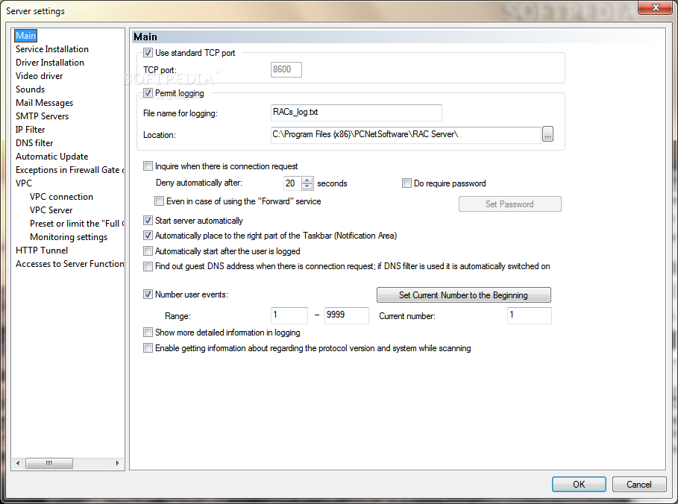Select Preset or limit the Full entry
This screenshot has height=504, width=678.
(x=77, y=224)
